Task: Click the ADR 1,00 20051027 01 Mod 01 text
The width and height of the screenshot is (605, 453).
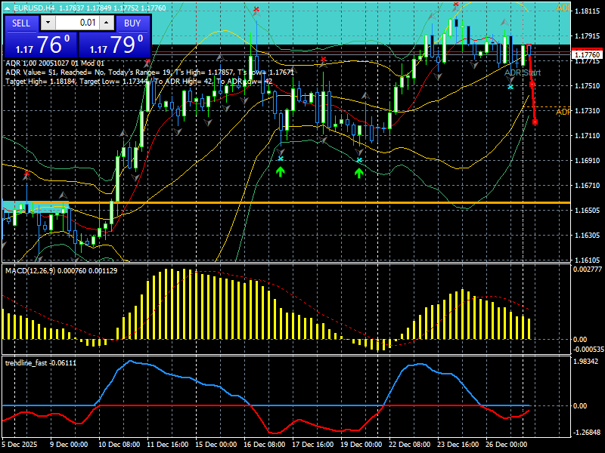Action: click(54, 63)
